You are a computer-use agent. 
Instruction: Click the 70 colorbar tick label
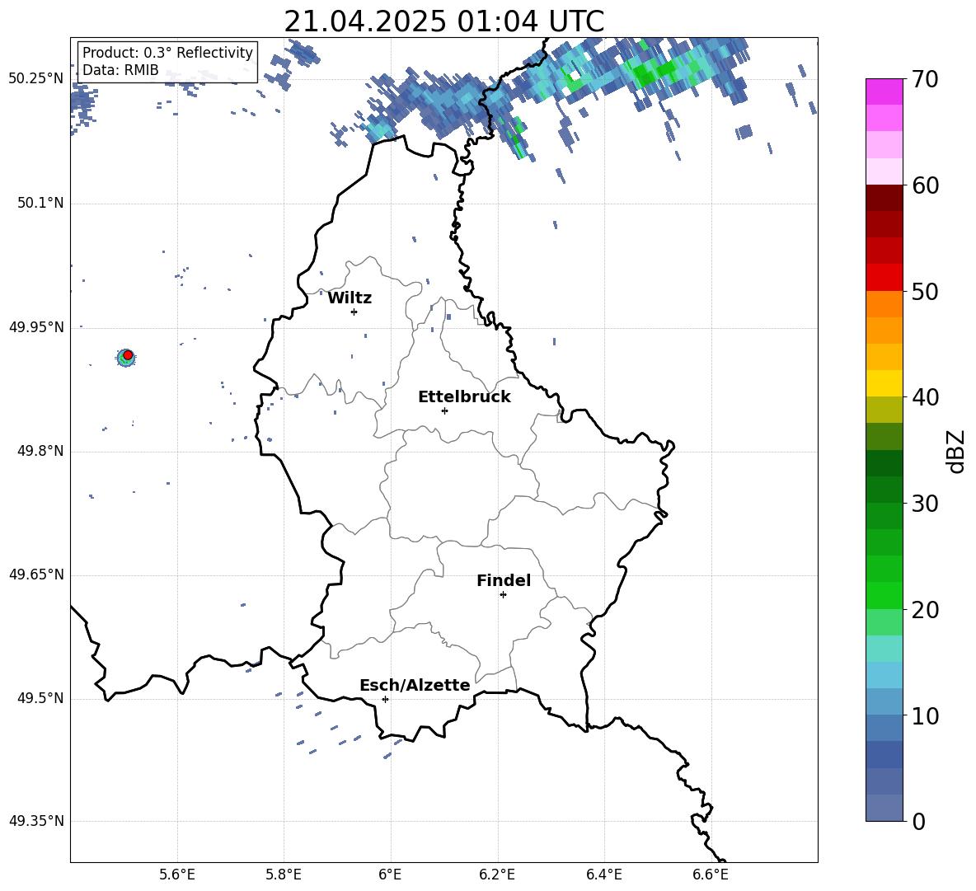tap(924, 80)
